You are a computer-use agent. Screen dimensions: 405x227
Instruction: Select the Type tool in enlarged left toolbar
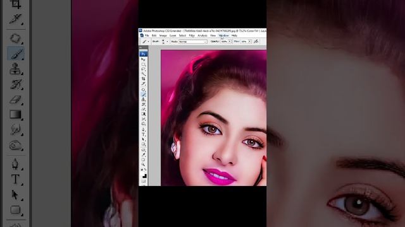click(15, 179)
